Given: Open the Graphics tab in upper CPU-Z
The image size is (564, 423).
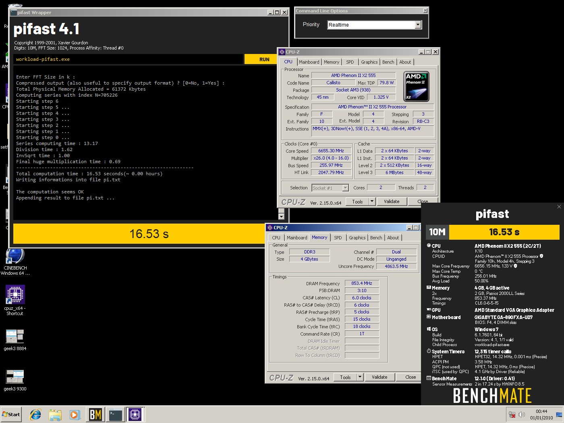Looking at the screenshot, I should (369, 62).
